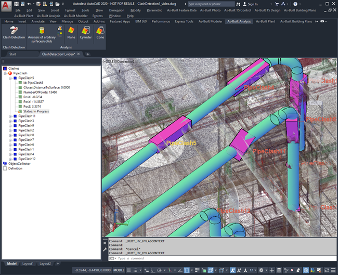This screenshot has width=338, height=275.
Task: Collapse the PipeClash tree node
Action: pos(5,73)
